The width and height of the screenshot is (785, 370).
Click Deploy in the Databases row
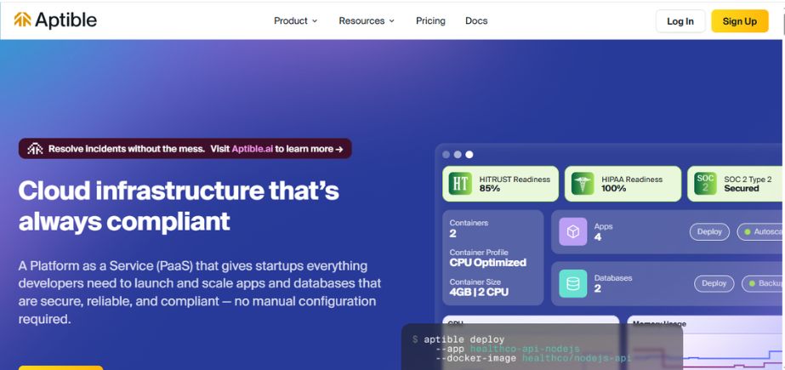[x=714, y=283]
